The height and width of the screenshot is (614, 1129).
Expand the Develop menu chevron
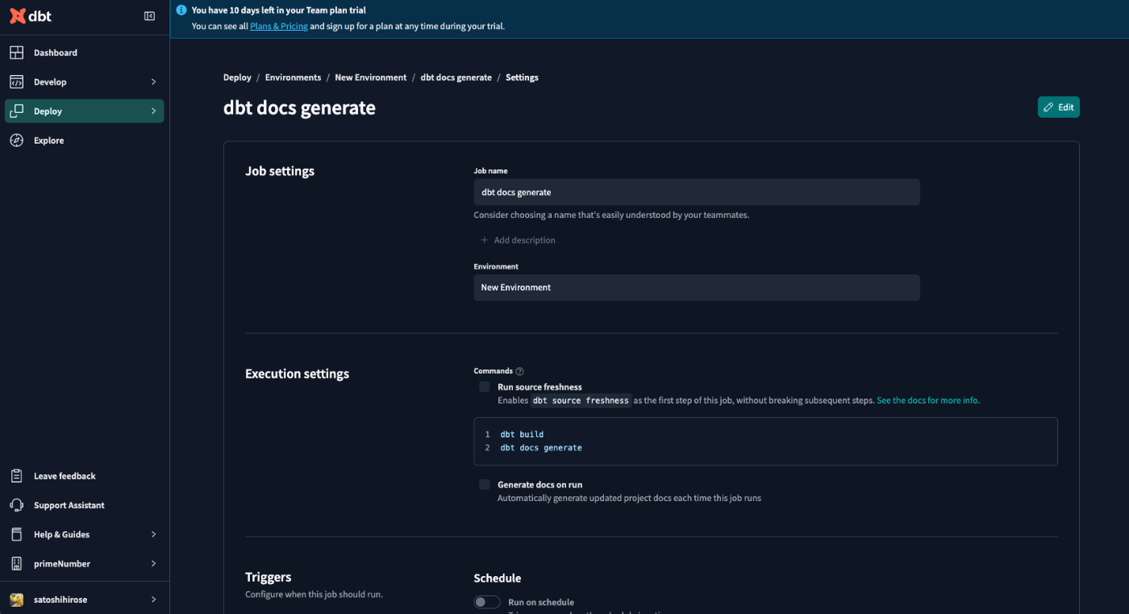coord(153,81)
